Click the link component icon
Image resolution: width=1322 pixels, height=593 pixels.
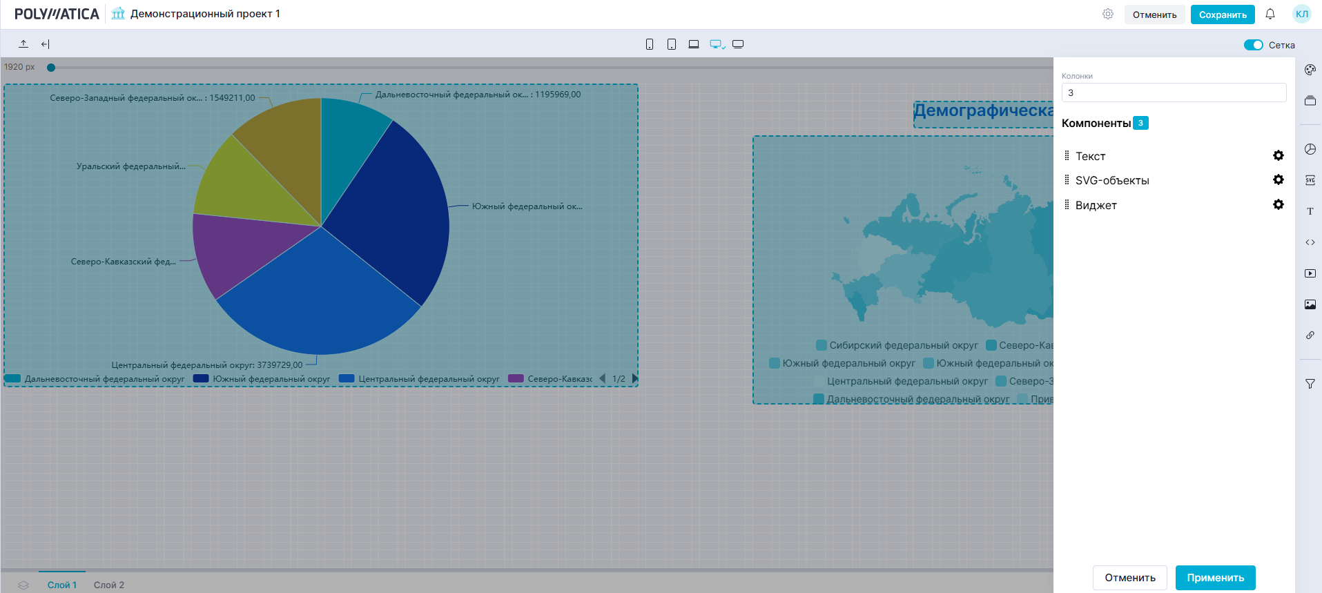(x=1310, y=336)
